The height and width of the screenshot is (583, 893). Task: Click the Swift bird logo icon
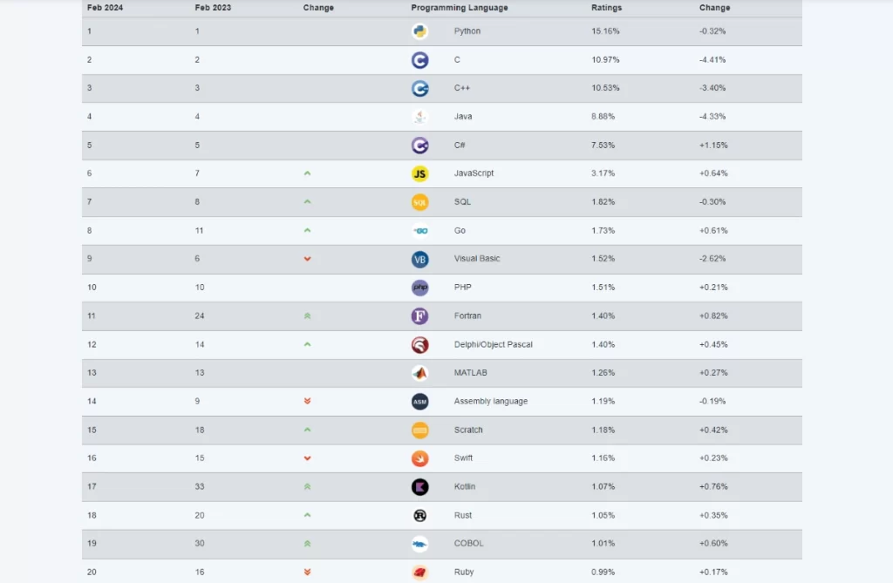pos(419,458)
